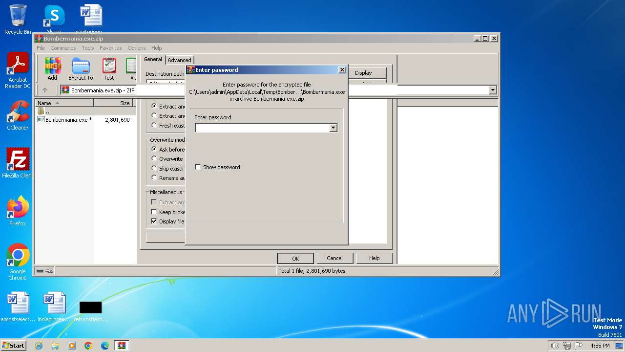Open the file explorer taskbar icon
This screenshot has height=352, width=625.
(x=55, y=346)
